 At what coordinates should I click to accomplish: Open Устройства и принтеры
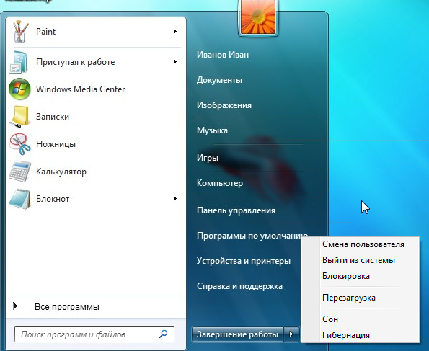(244, 261)
